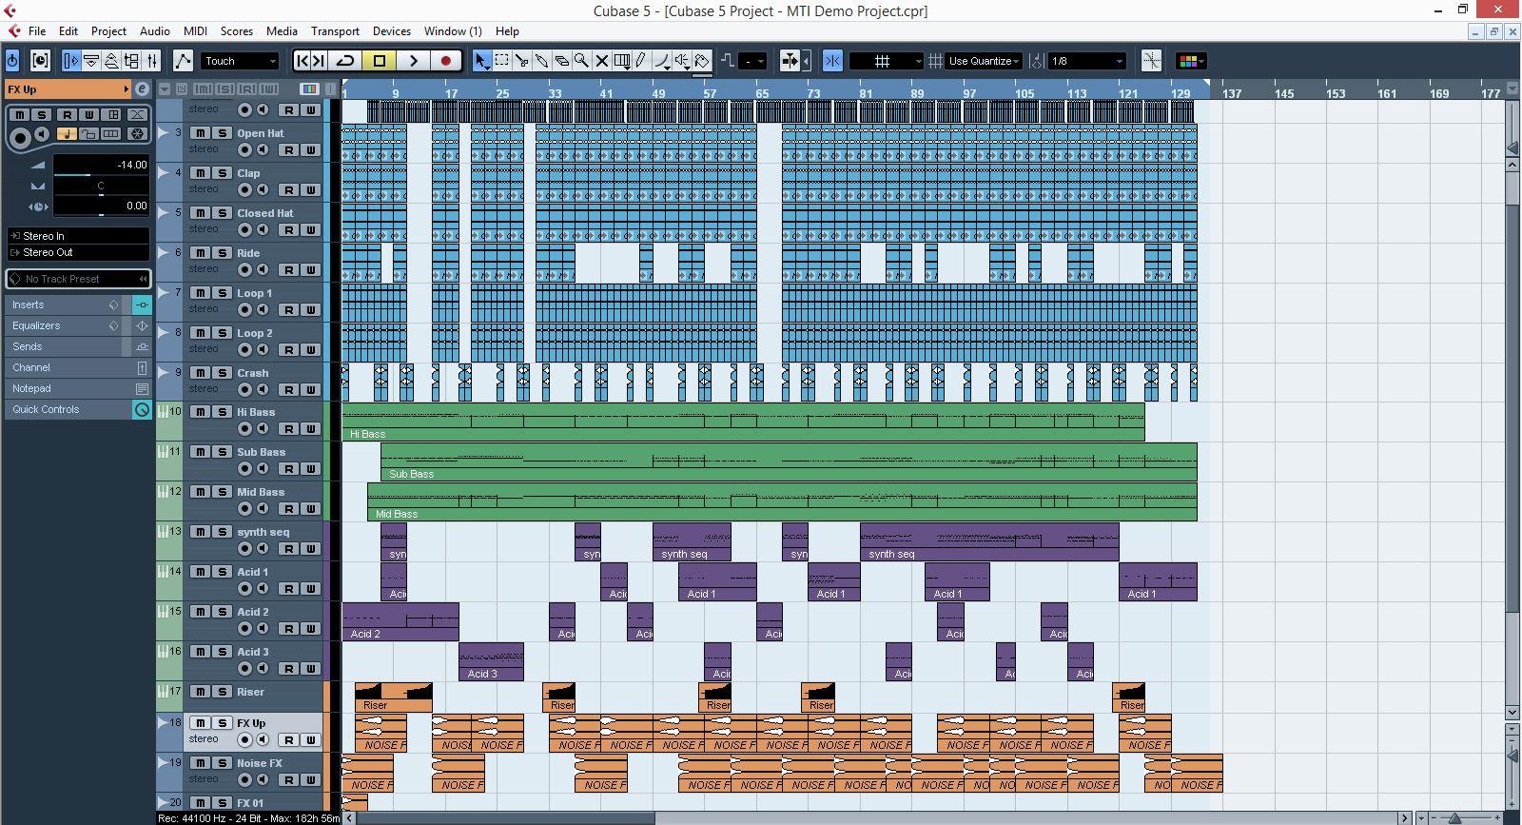Solo the Clap track
This screenshot has height=825, width=1522.
pos(221,173)
